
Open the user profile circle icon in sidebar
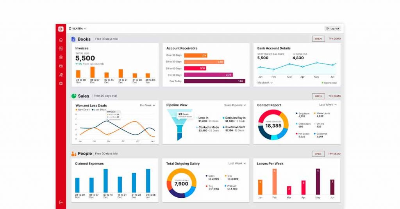pos(61,57)
